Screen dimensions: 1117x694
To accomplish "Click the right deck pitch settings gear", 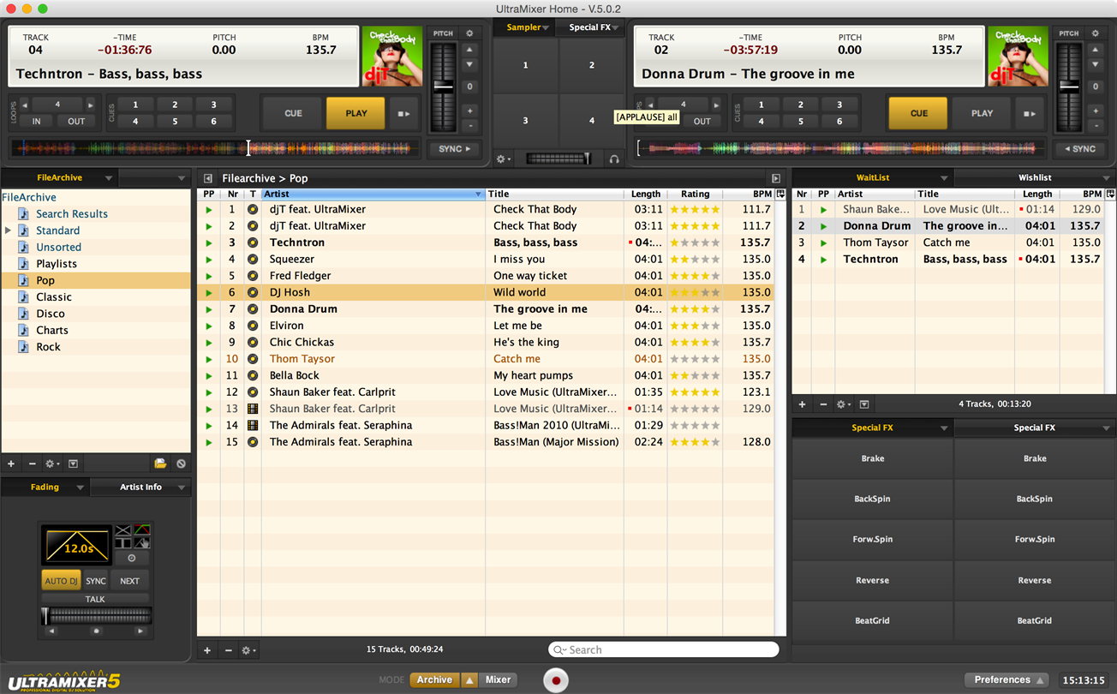I will tap(1095, 33).
